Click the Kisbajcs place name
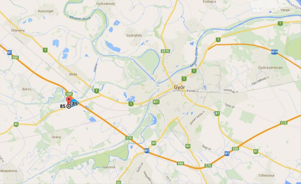The width and height of the screenshot is (301, 184). (210, 1)
